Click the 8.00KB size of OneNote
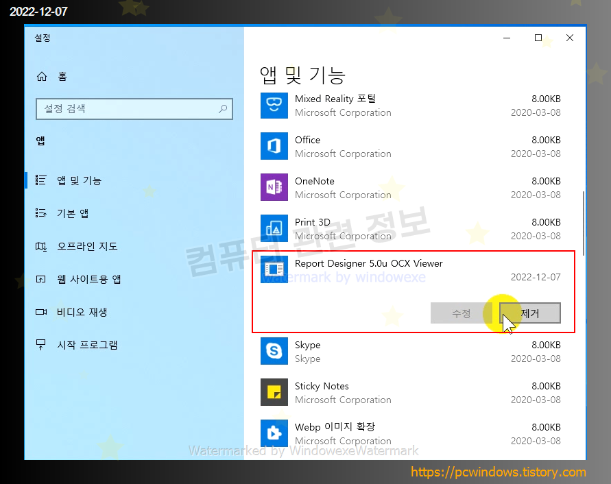The width and height of the screenshot is (611, 484). 546,181
